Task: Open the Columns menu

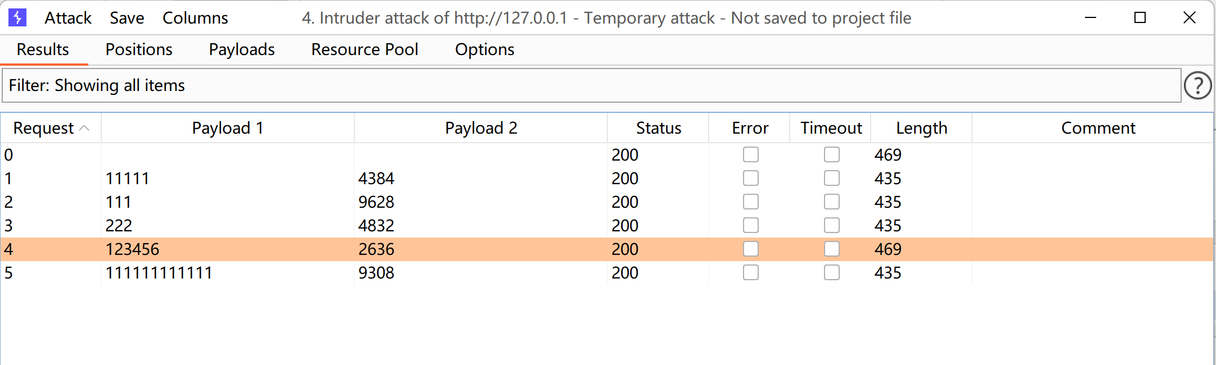Action: [x=195, y=18]
